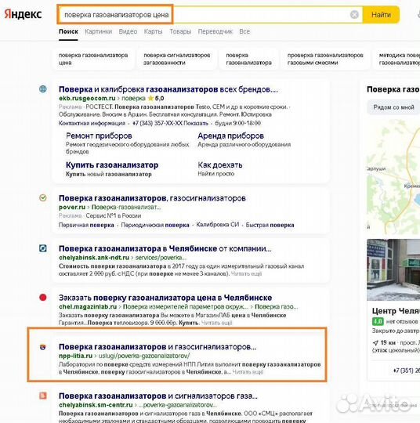The height and width of the screenshot is (423, 420).
Task: Open Быстрая поверка quick link
Action: [270, 225]
